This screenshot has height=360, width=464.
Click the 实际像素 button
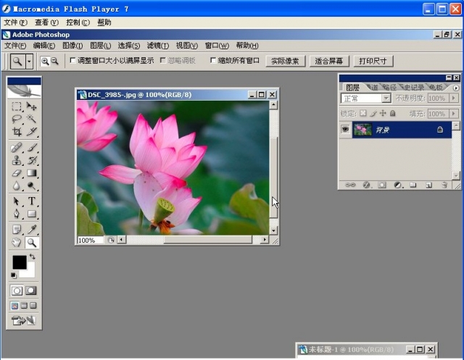[285, 61]
